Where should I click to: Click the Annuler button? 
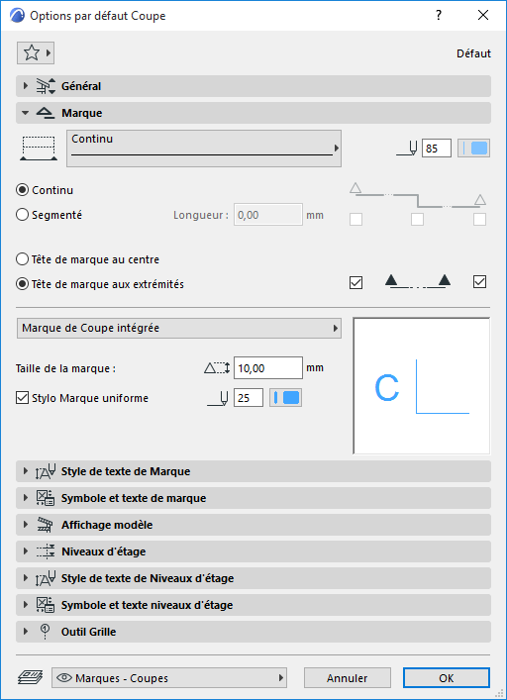[x=348, y=677]
